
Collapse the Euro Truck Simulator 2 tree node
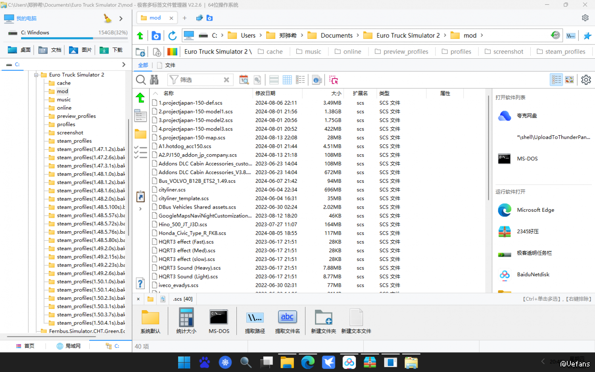click(36, 75)
